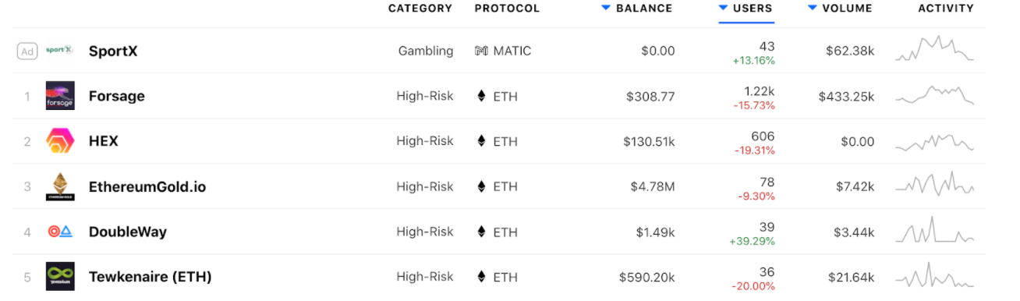
Task: Click the HEX activity sparkline chart
Action: click(934, 142)
